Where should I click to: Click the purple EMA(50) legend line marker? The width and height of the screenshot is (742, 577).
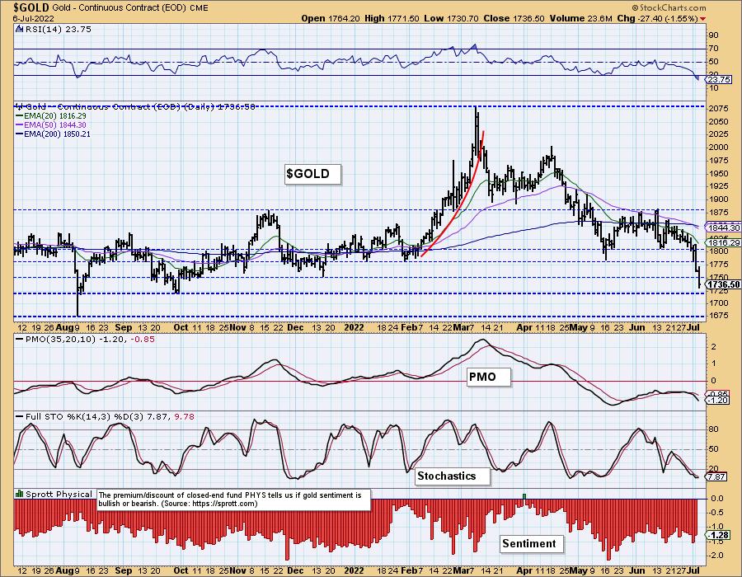coord(19,124)
